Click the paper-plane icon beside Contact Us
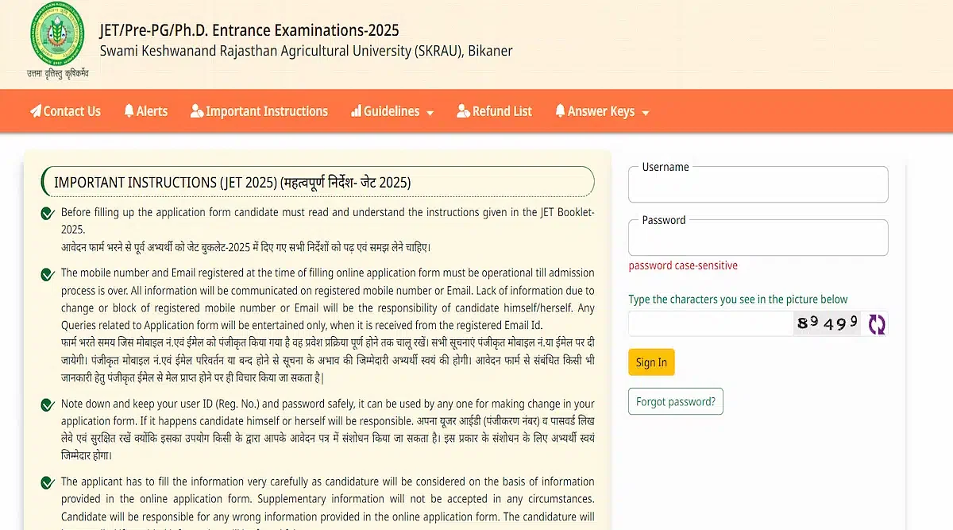Screen dimensions: 953x530 (x=36, y=111)
